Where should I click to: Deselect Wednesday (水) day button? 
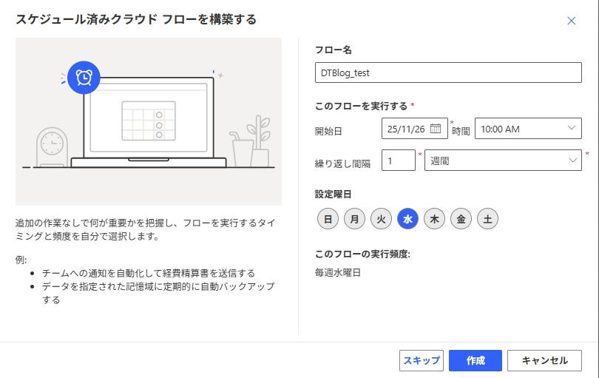407,219
